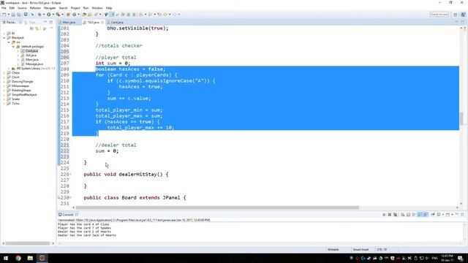Switch to the Card.java editor tab

(117, 23)
